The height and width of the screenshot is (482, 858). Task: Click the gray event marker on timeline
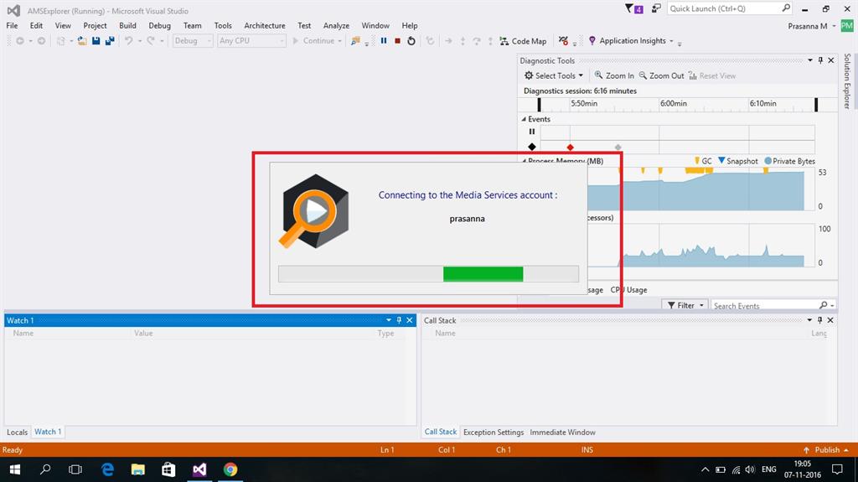point(618,148)
